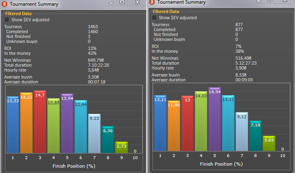Select ROI value 13% in left window
This screenshot has height=173, width=295.
(92, 48)
